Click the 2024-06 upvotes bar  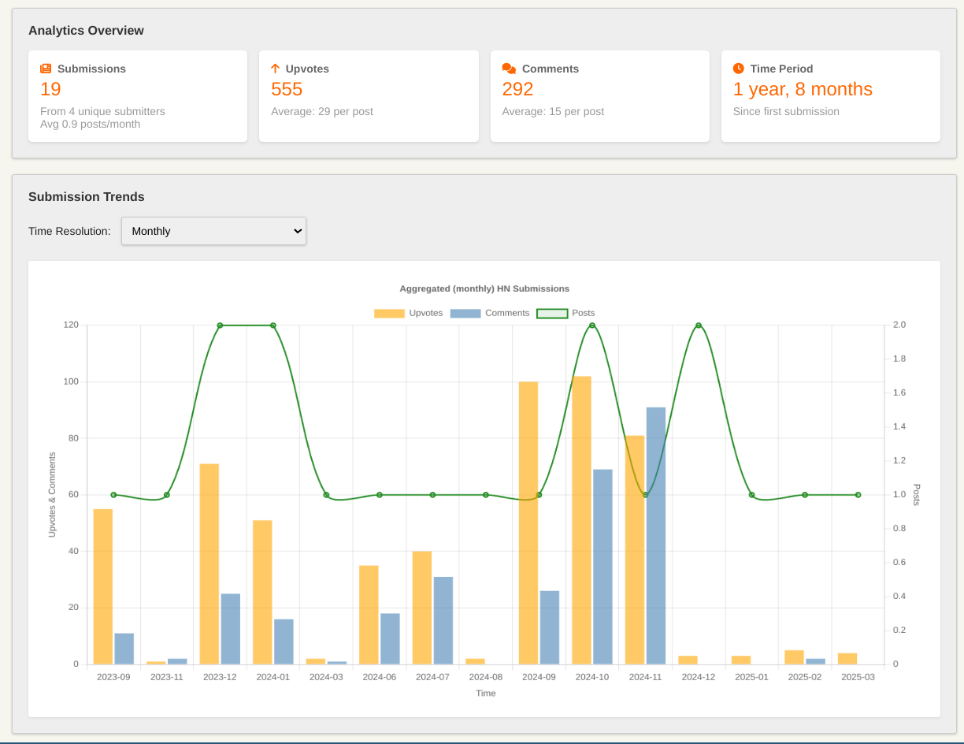(x=369, y=615)
